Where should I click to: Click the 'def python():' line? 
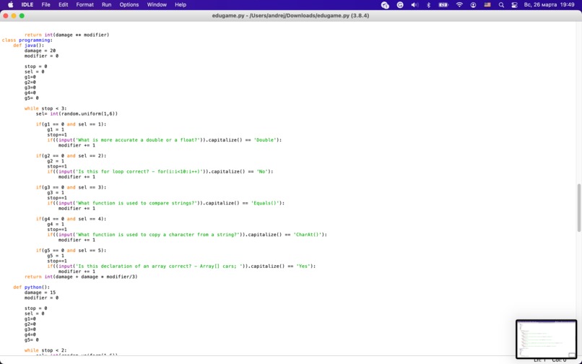31,287
